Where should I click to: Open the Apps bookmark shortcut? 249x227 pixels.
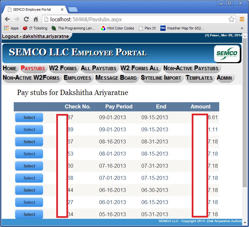[11, 28]
